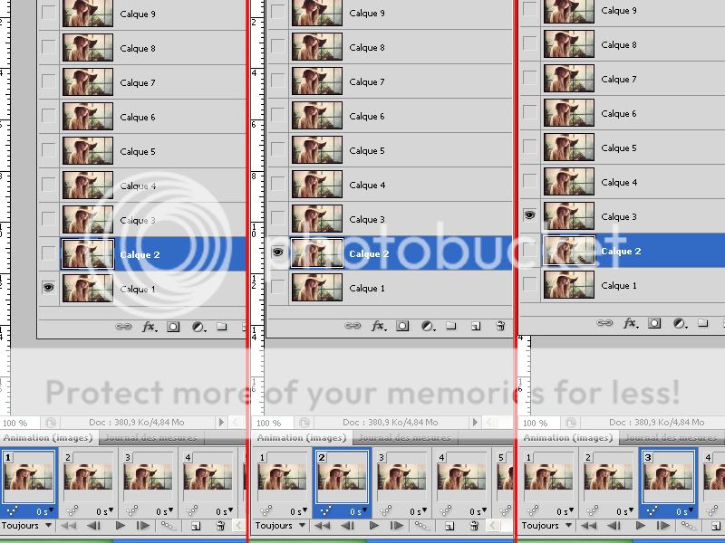The width and height of the screenshot is (725, 543).
Task: Duplicate selected frame in middle screenshot
Action: point(449,526)
